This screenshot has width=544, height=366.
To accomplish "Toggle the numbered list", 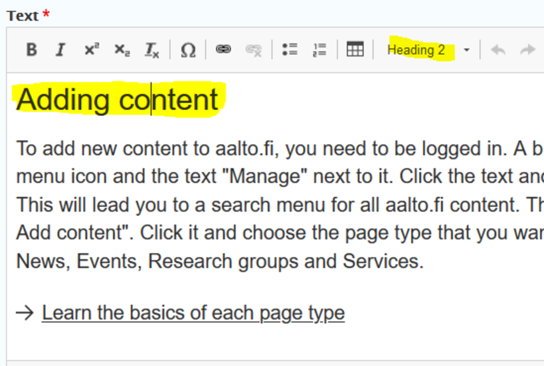I will point(319,50).
